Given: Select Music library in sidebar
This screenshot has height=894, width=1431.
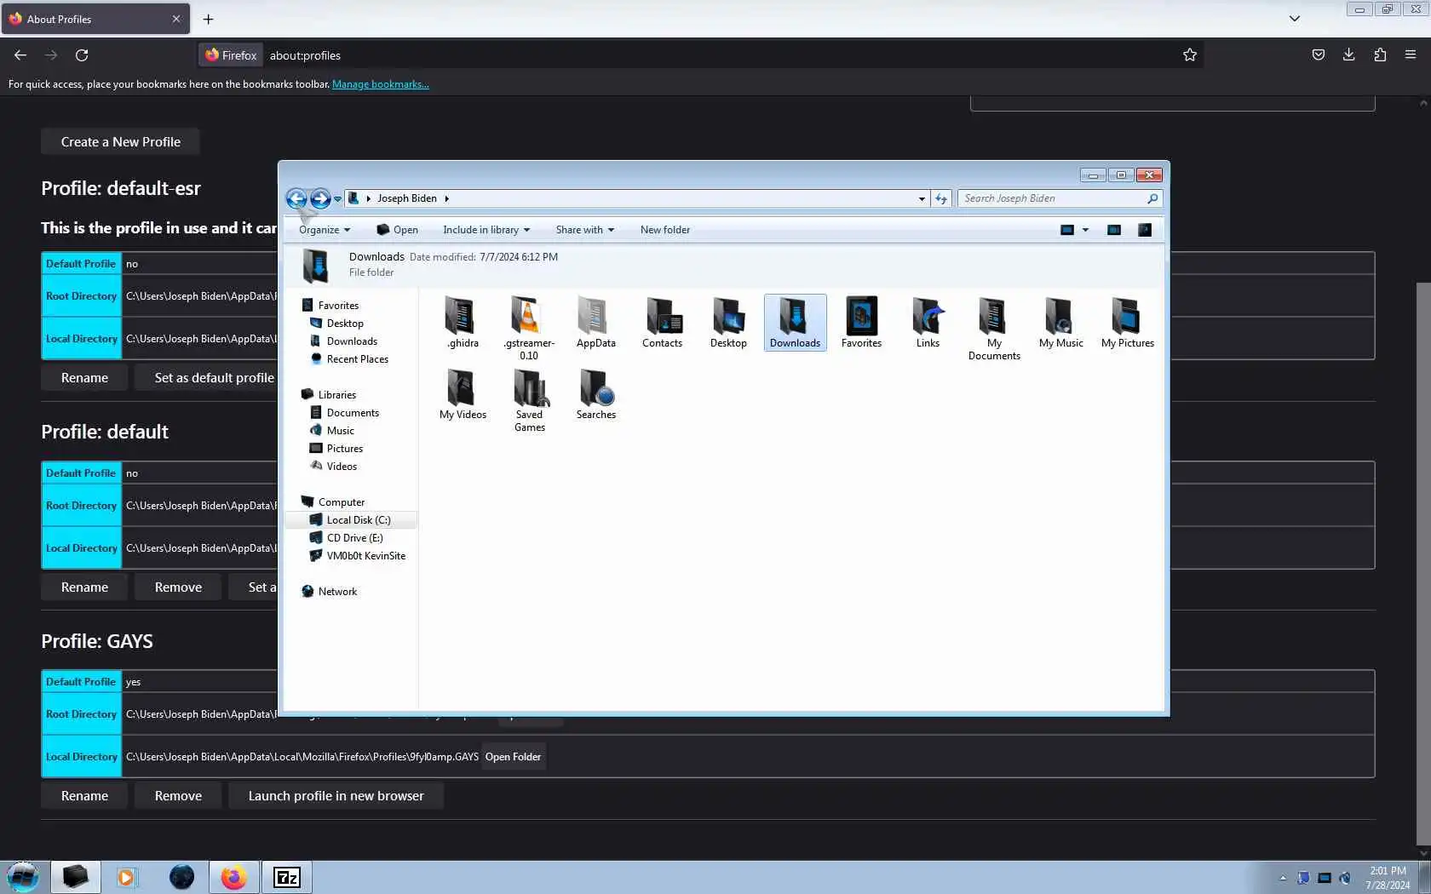Looking at the screenshot, I should point(339,431).
